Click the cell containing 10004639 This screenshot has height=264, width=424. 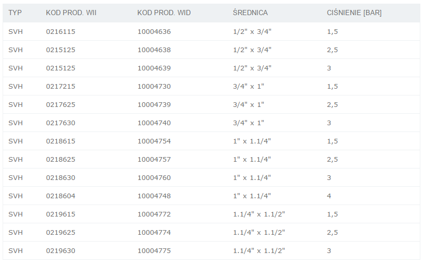(x=154, y=68)
